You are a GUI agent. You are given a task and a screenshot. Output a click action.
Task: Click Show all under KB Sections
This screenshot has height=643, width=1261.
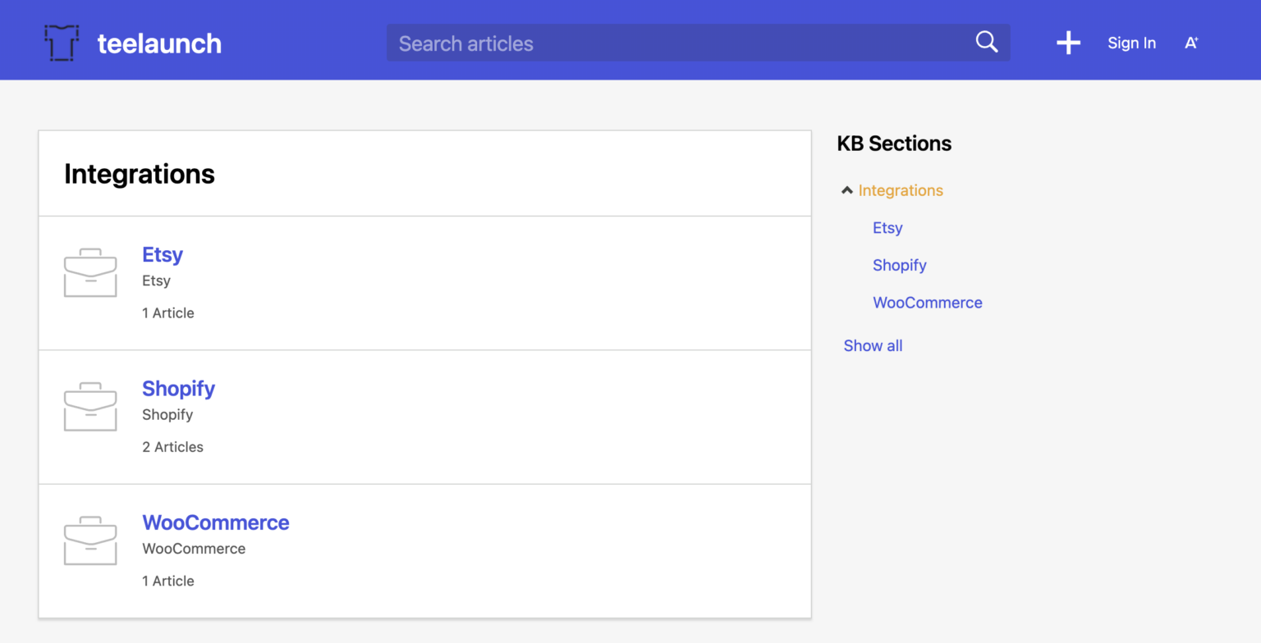pos(873,345)
